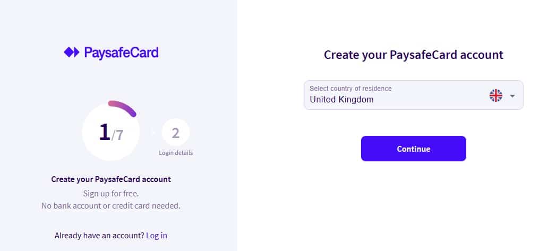Click the small dot between step circles
557x251 pixels.
152,133
